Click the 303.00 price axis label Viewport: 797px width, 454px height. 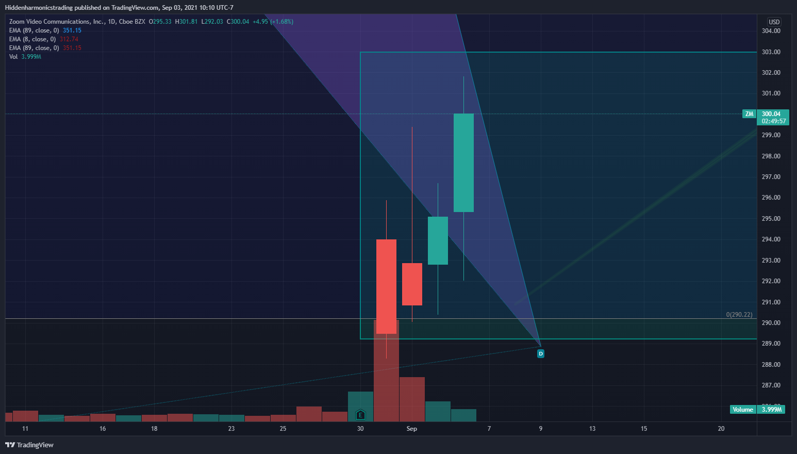(x=771, y=52)
